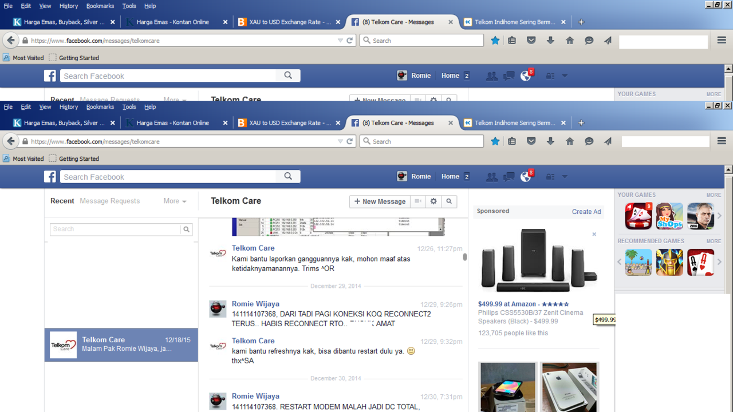Screen dimensions: 733x412
Task: Open Tools menu in upper Firefox window
Action: 129,6
